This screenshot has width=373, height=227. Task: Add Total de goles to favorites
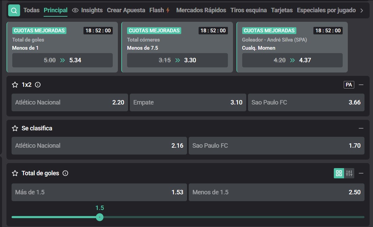15,173
